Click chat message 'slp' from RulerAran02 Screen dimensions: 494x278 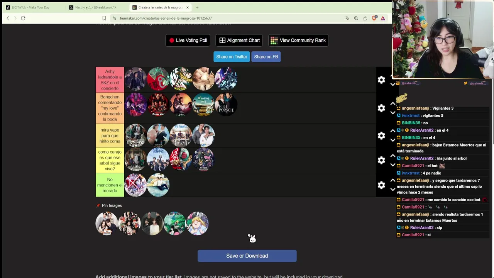coord(439,227)
